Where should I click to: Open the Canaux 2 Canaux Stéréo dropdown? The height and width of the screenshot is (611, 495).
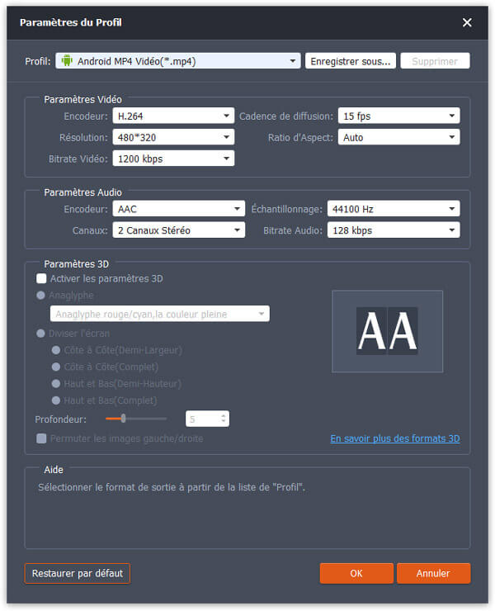click(238, 230)
